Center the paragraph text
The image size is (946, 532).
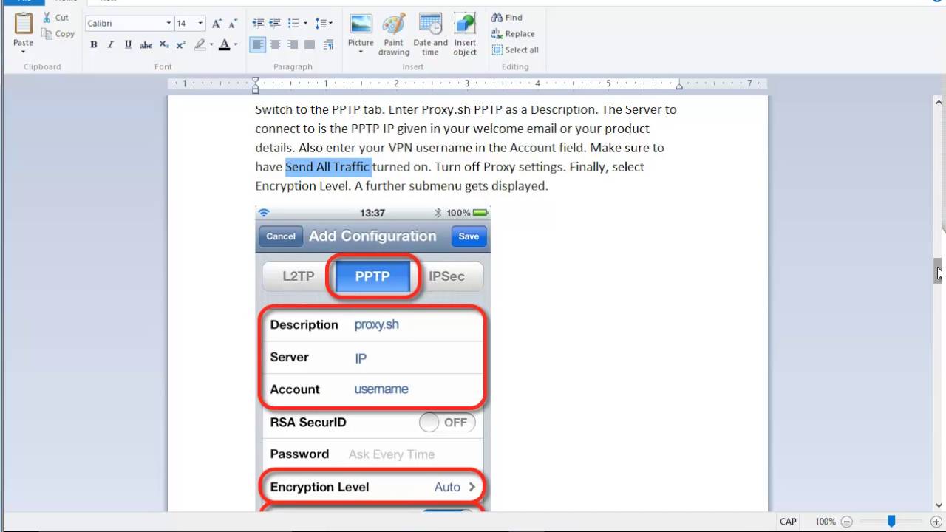[x=276, y=45]
